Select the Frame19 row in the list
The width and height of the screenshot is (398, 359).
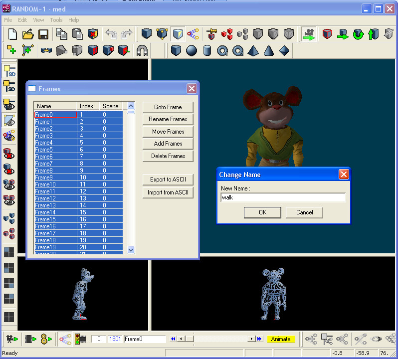point(78,247)
